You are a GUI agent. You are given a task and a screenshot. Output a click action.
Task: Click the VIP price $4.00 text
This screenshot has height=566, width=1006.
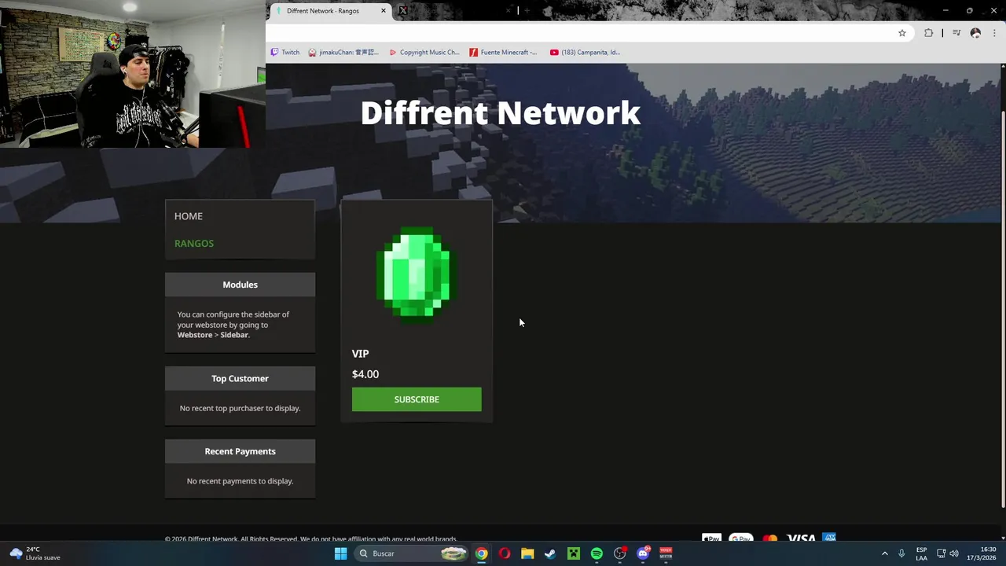[365, 374]
